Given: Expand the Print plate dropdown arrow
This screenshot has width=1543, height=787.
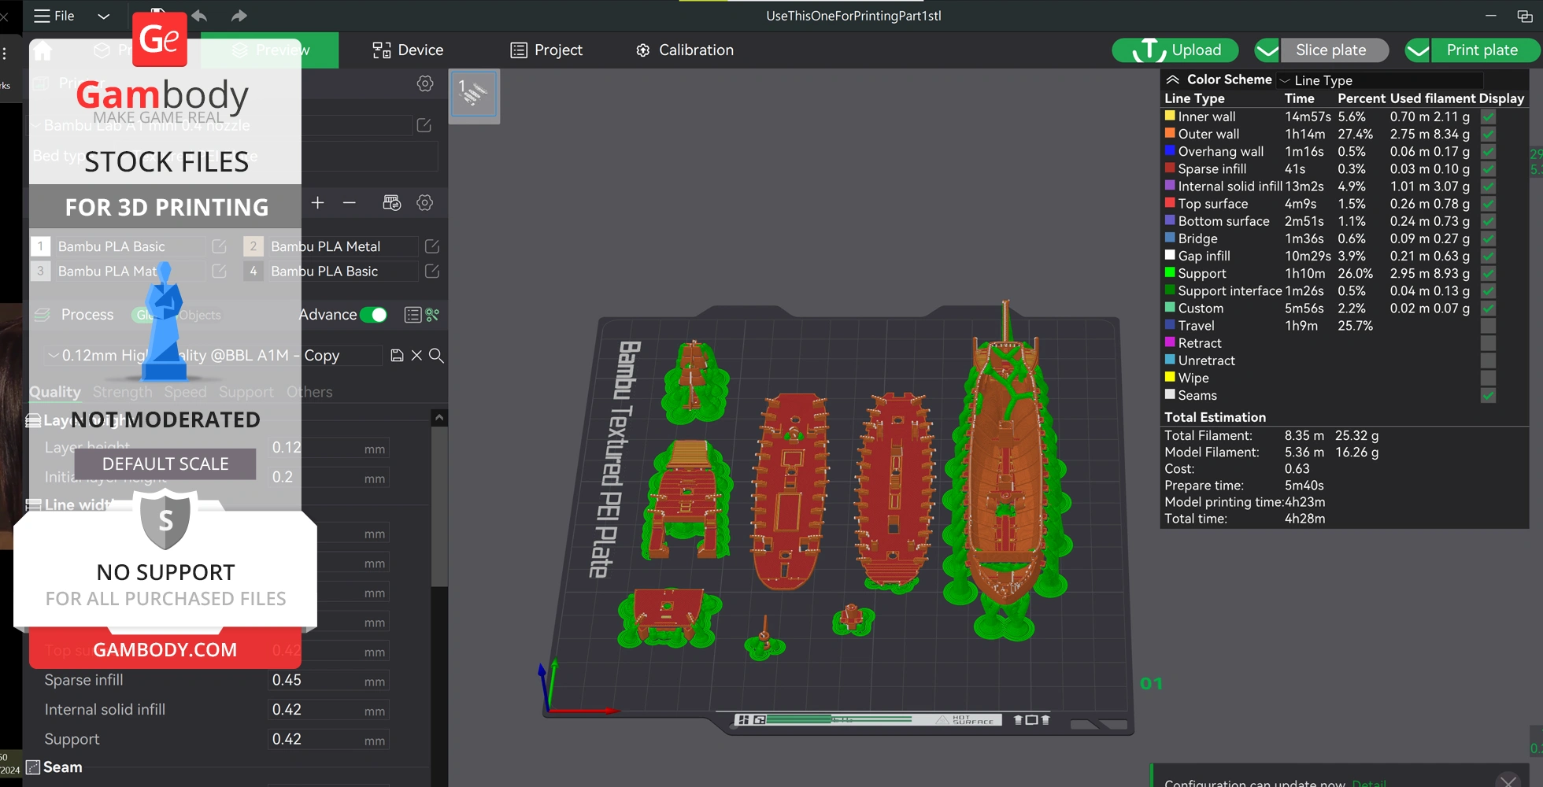Looking at the screenshot, I should (x=1417, y=50).
